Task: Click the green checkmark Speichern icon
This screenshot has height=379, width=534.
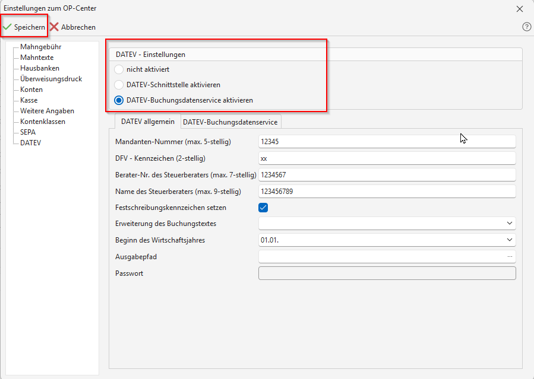Action: (x=7, y=27)
